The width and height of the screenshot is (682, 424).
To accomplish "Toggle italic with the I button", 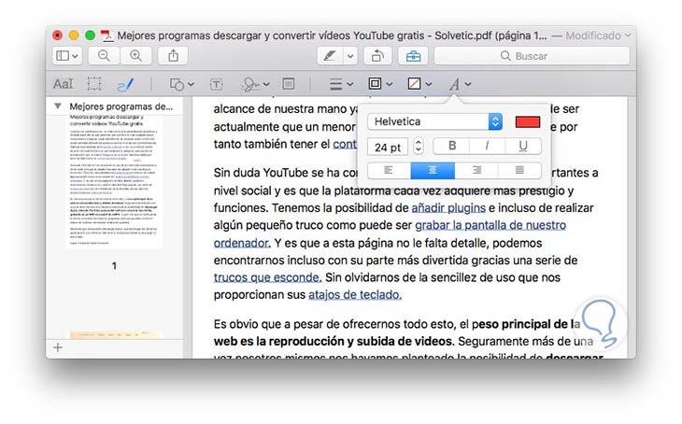I will tap(487, 146).
